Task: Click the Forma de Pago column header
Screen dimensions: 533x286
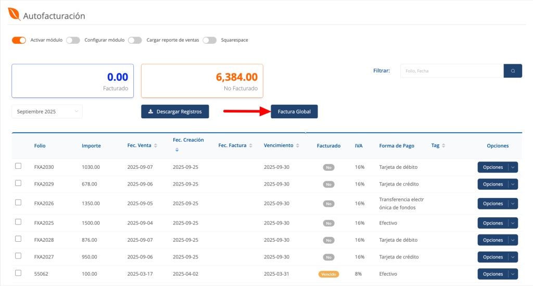Action: 397,145
